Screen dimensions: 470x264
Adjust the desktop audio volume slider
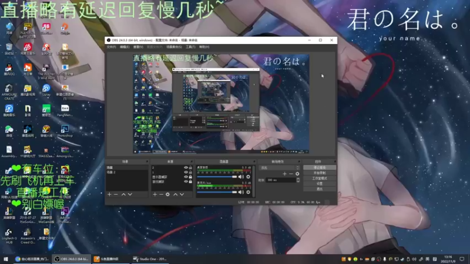217,177
